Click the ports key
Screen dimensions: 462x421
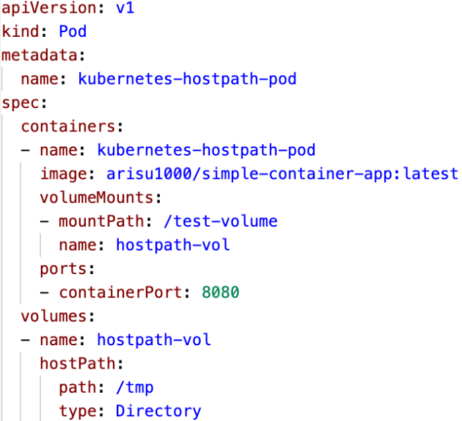[x=63, y=269]
